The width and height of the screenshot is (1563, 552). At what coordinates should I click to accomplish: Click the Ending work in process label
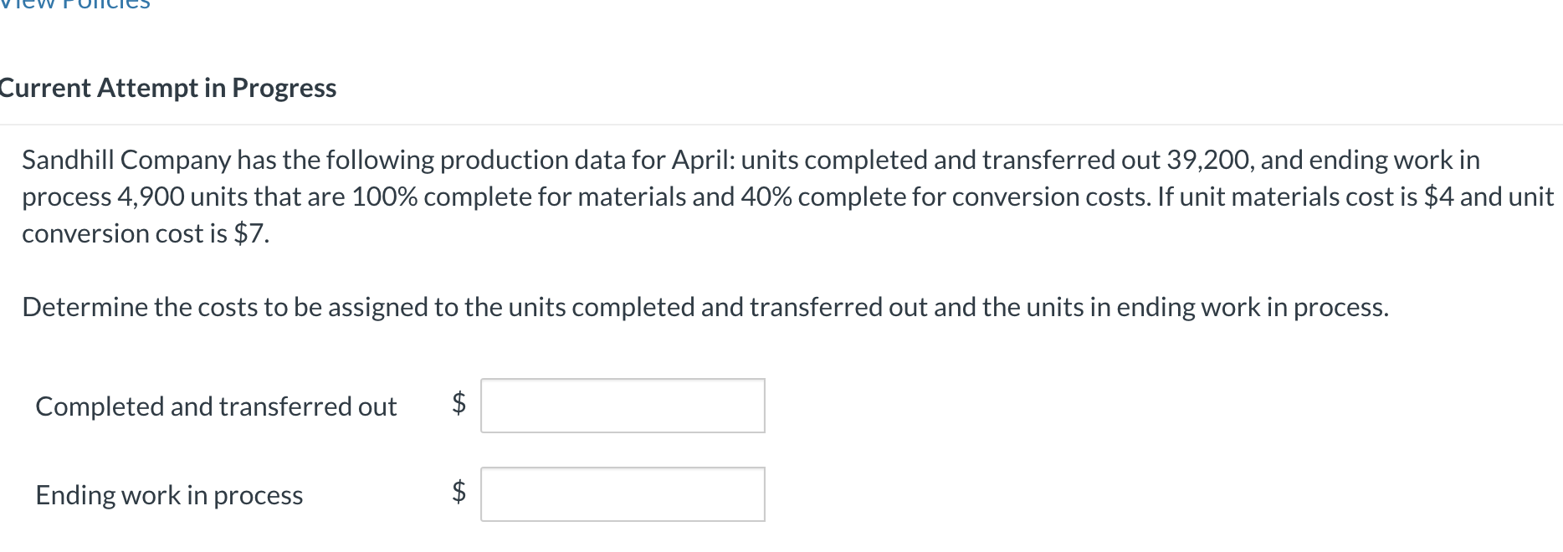coord(169,495)
